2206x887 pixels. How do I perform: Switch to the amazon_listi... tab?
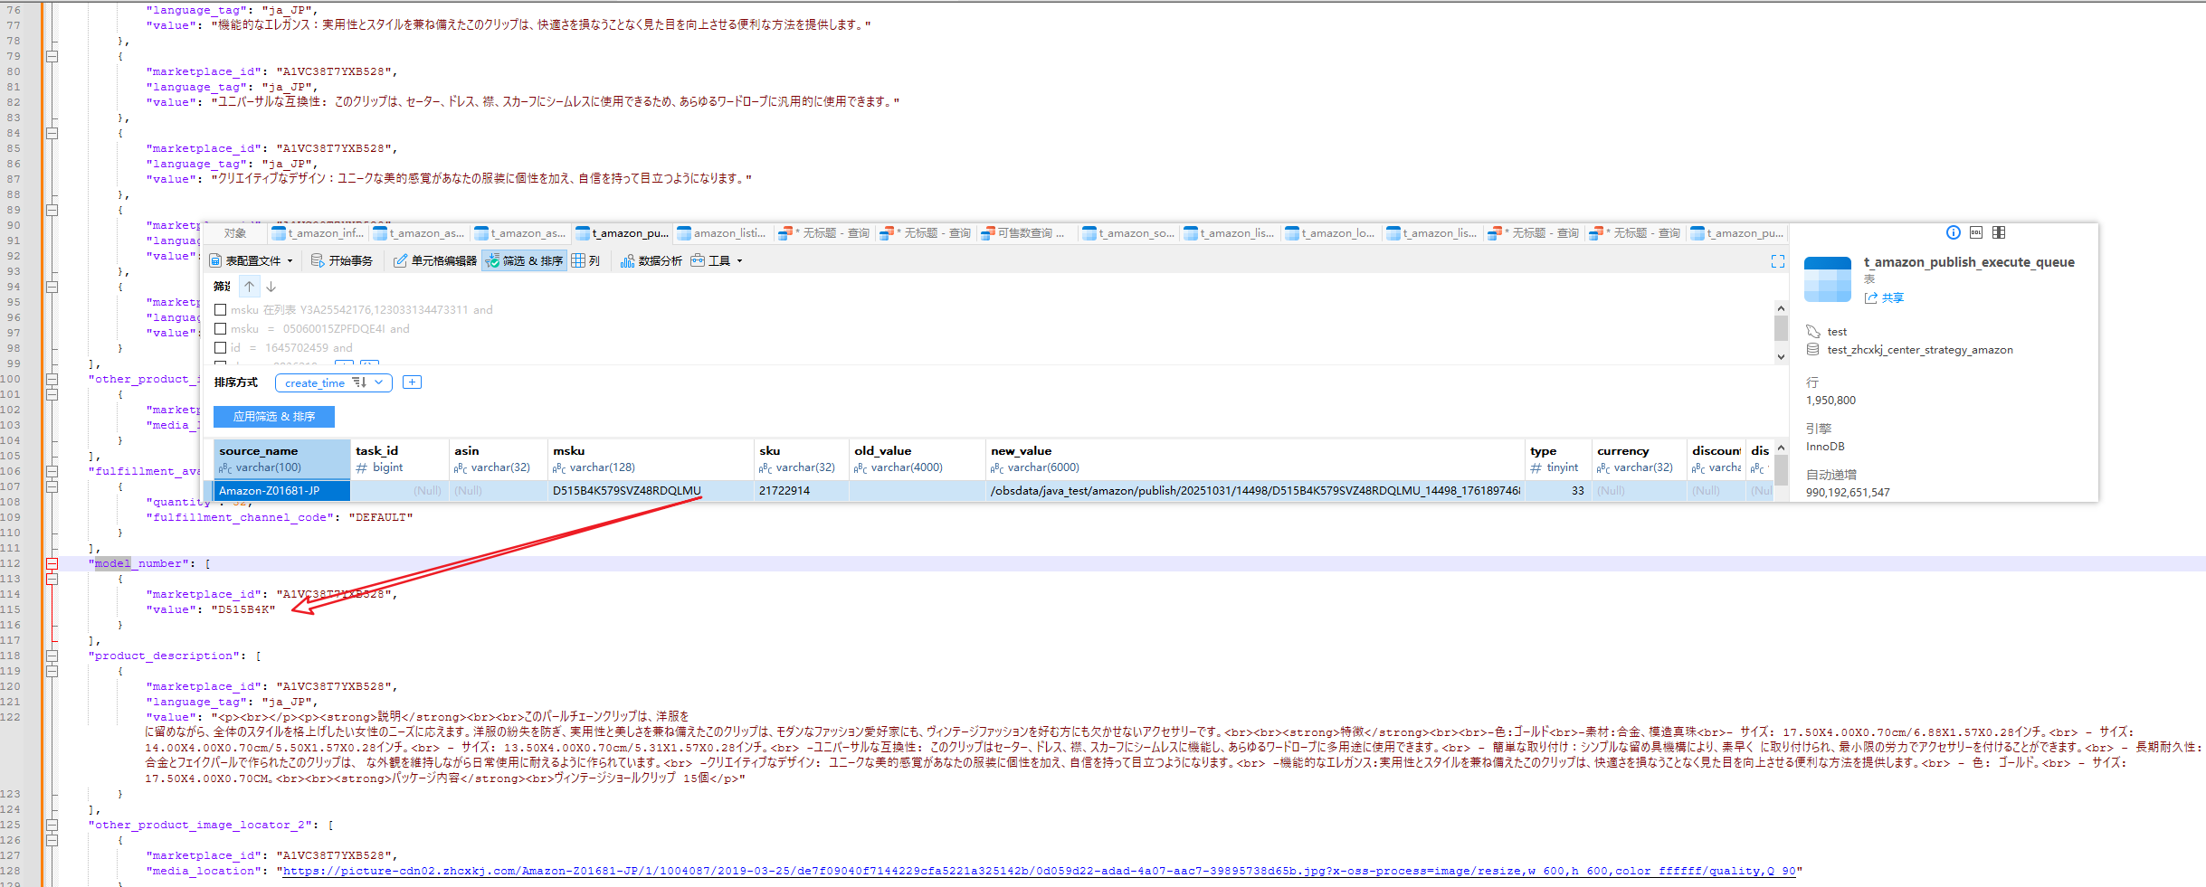click(x=722, y=233)
